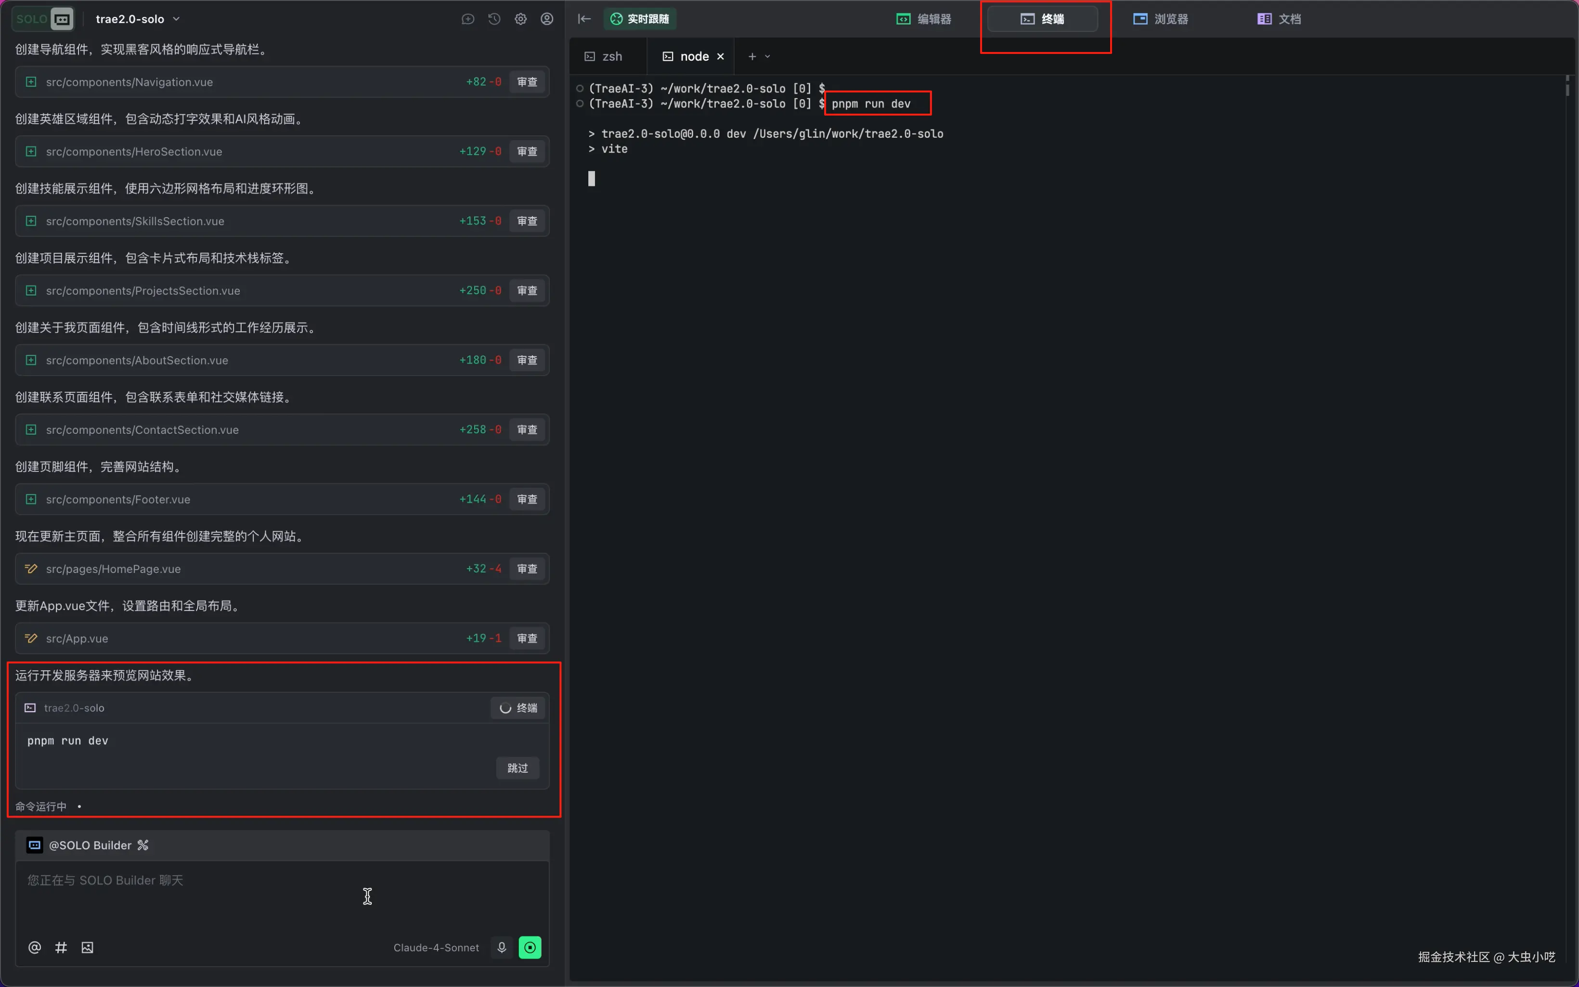Open chat history clock icon
Image resolution: width=1579 pixels, height=987 pixels.
point(494,19)
